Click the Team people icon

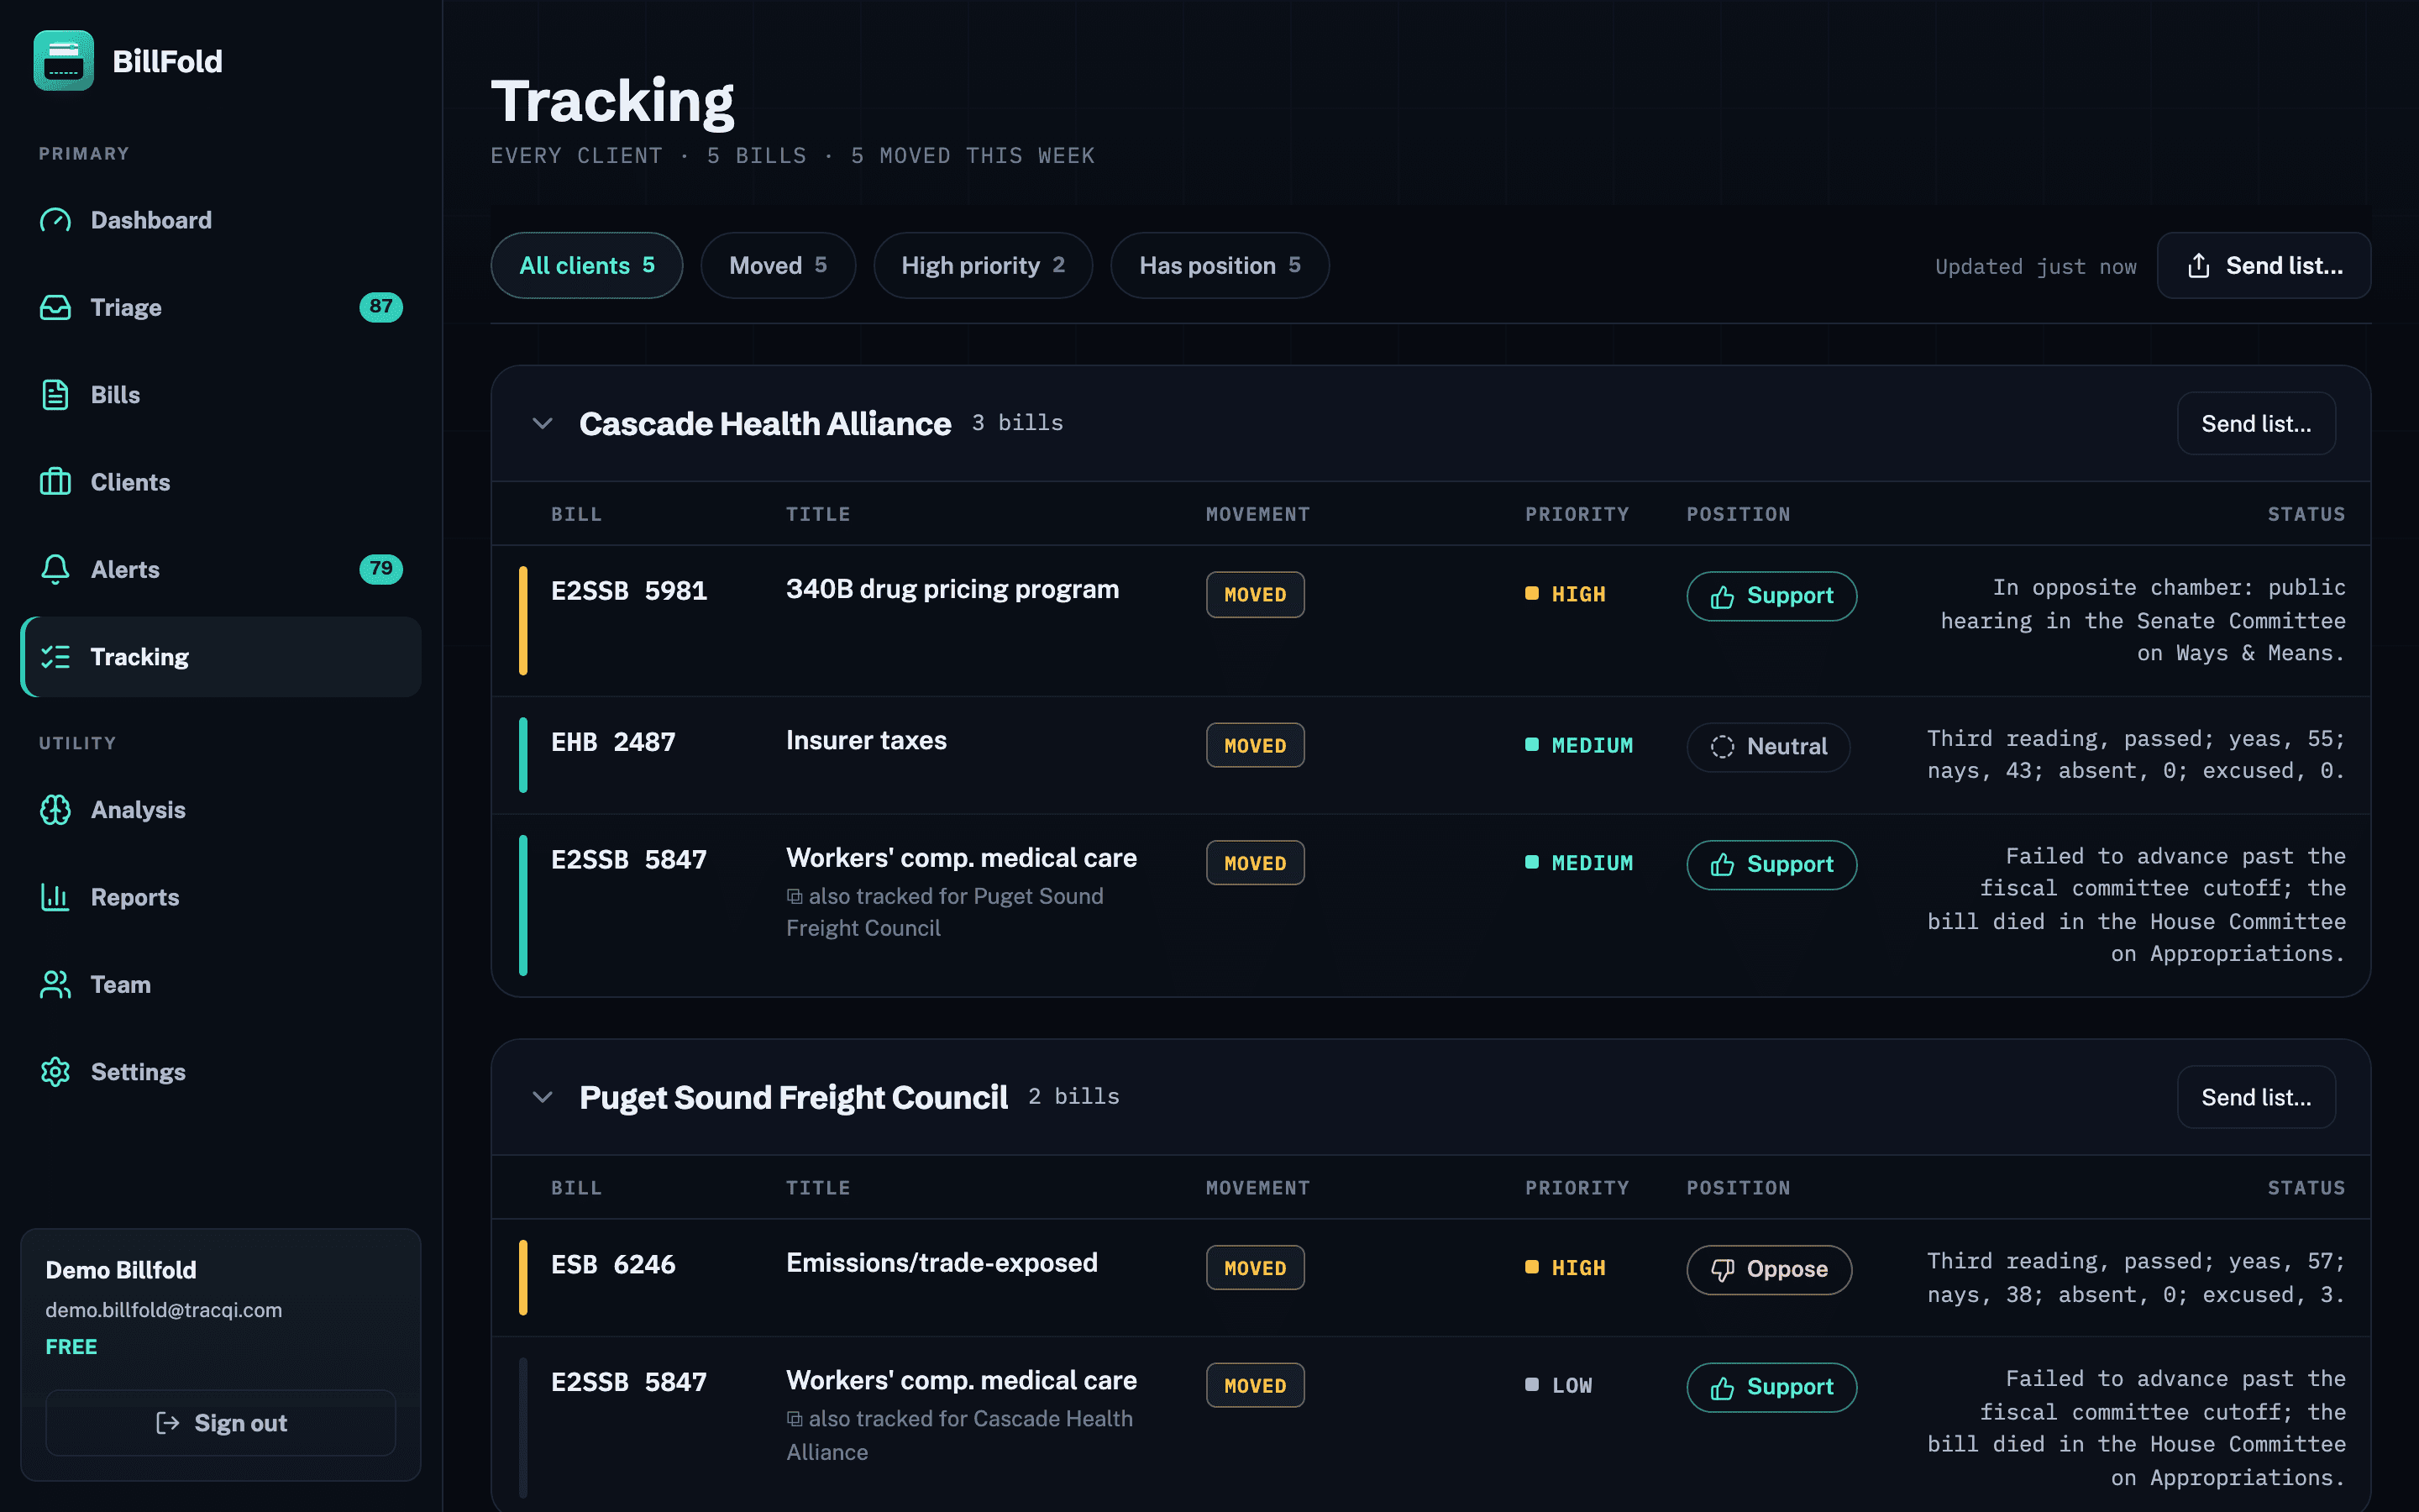(x=55, y=985)
